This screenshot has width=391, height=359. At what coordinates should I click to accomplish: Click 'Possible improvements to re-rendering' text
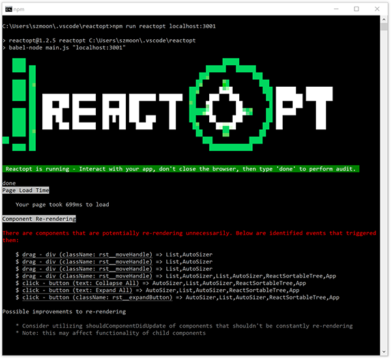tap(64, 311)
